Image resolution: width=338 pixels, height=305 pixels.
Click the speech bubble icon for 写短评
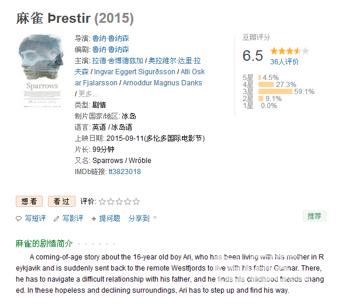pyautogui.click(x=19, y=219)
